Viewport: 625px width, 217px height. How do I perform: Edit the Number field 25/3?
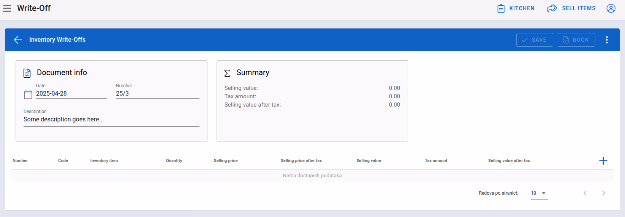[x=158, y=93]
